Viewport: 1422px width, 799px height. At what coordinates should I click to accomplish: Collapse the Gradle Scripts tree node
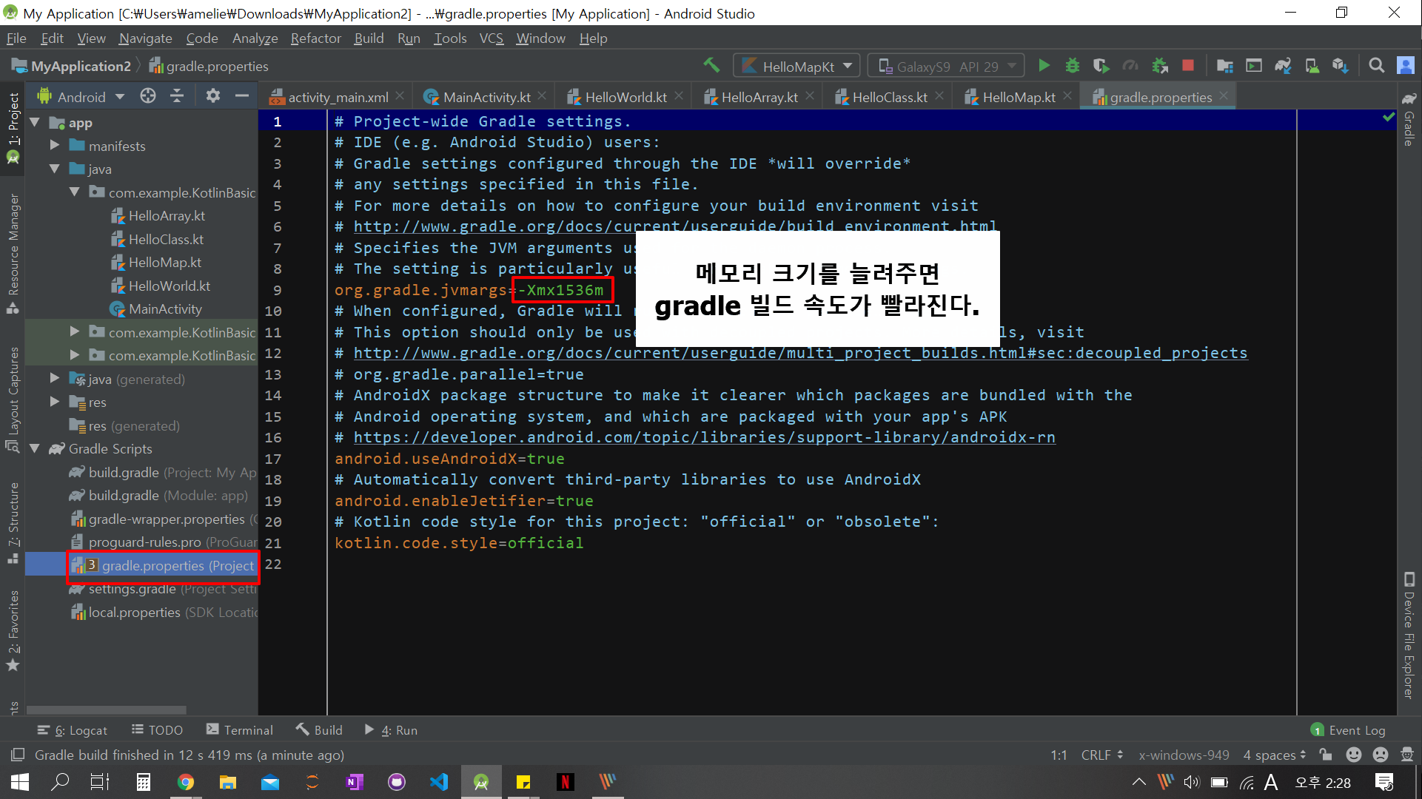tap(35, 449)
